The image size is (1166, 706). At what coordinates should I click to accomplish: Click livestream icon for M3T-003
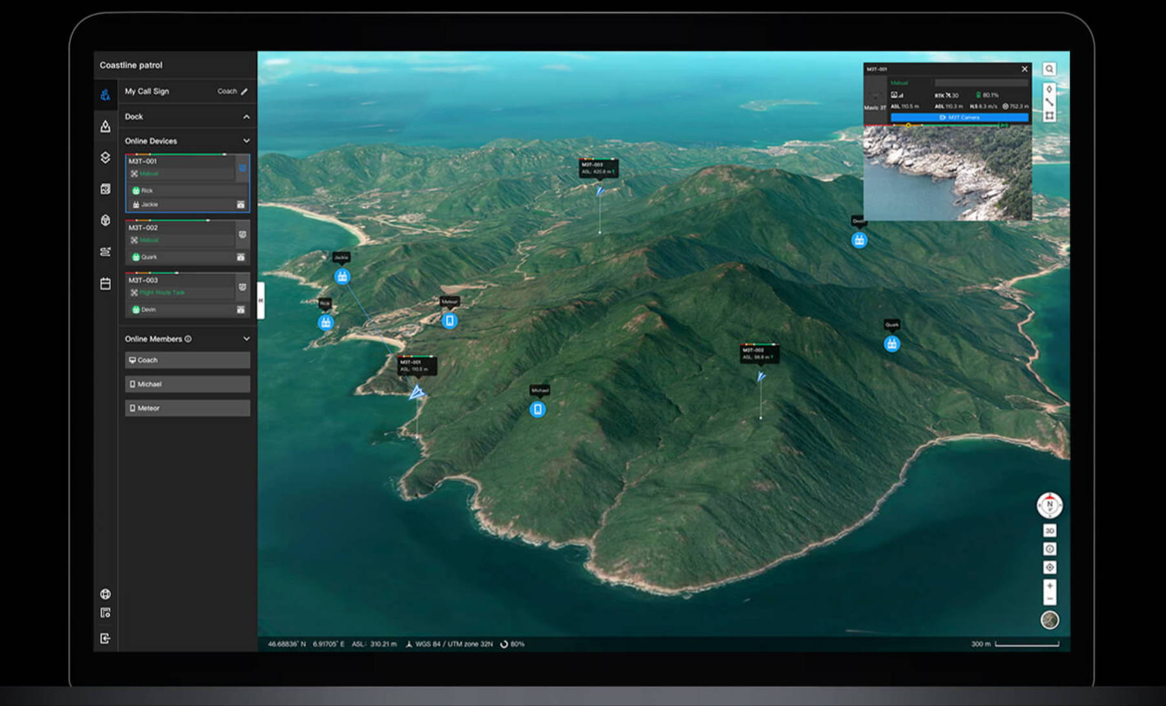pyautogui.click(x=242, y=287)
